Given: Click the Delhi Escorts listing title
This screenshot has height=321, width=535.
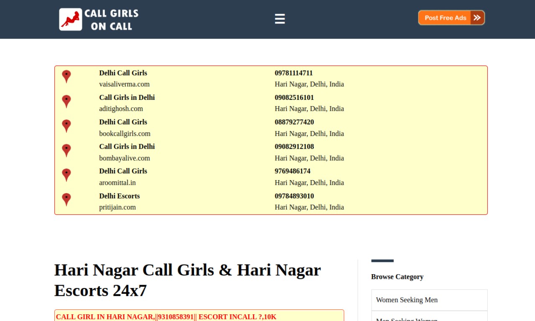Looking at the screenshot, I should (119, 196).
